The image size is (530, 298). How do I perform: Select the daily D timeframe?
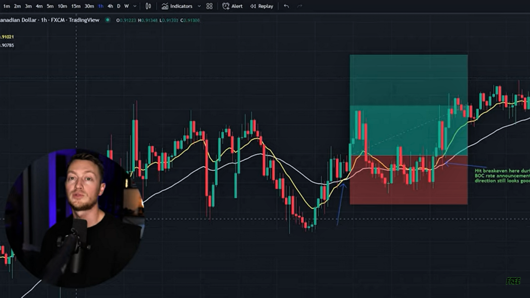coord(119,6)
